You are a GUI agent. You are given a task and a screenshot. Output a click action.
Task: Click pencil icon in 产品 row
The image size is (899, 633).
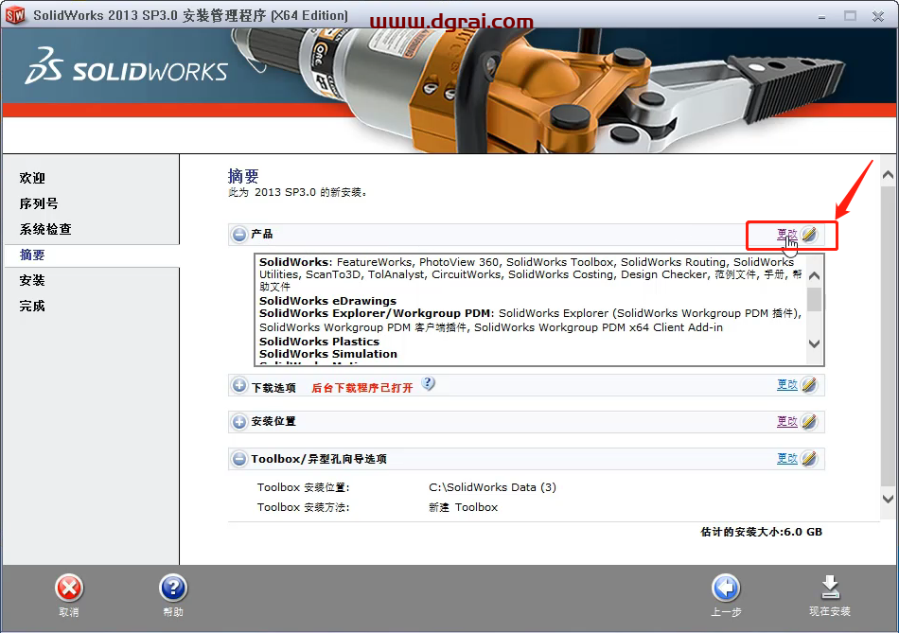point(809,234)
